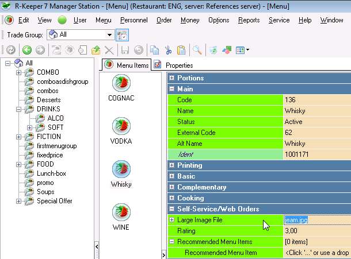Viewport: 351px width, 259px height.
Task: Select comboasdishgroup in the tree
Action: coord(63,82)
